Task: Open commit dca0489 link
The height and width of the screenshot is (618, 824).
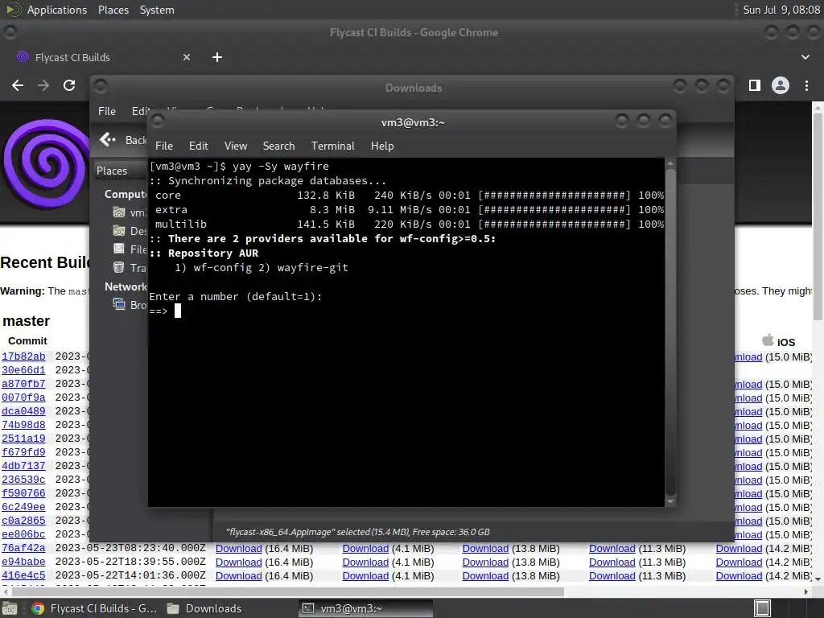Action: coord(23,411)
